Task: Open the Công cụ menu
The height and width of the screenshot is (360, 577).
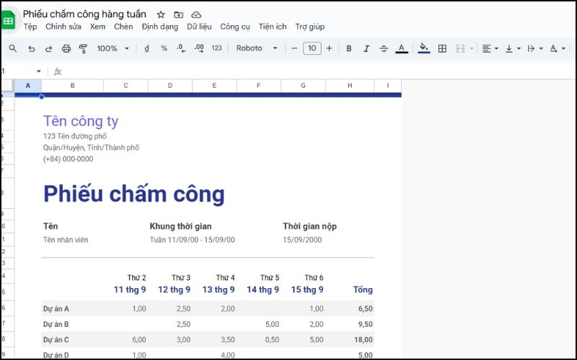Action: coord(235,27)
